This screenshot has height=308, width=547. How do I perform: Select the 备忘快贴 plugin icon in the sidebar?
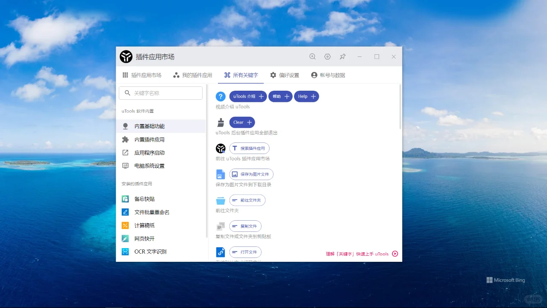(125, 198)
